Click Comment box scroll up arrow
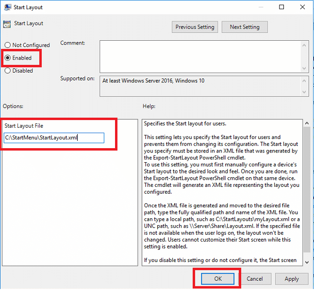The height and width of the screenshot is (290, 314). pos(304,46)
